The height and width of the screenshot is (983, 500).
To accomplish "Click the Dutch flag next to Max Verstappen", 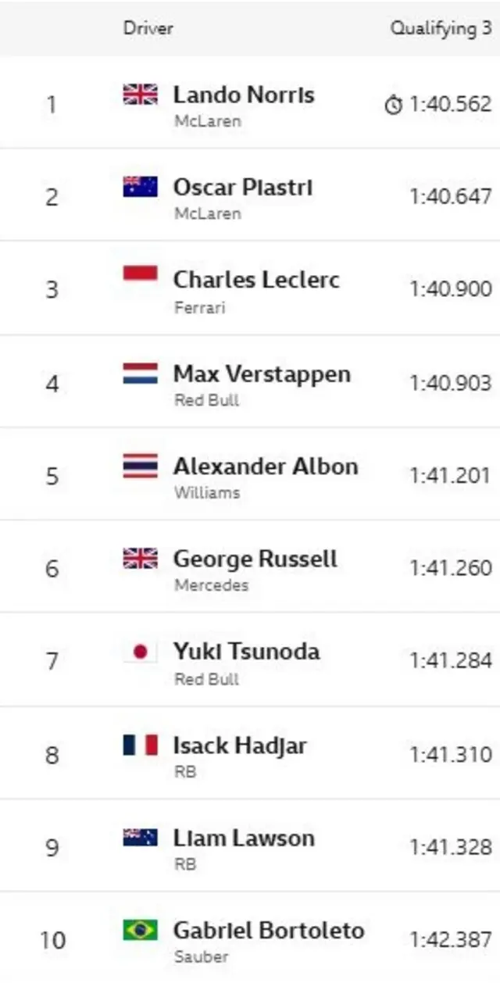I will (141, 373).
